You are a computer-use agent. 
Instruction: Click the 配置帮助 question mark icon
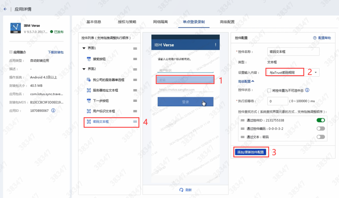tap(315, 38)
